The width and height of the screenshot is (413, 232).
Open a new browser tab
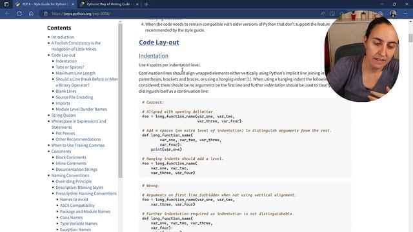(x=146, y=5)
